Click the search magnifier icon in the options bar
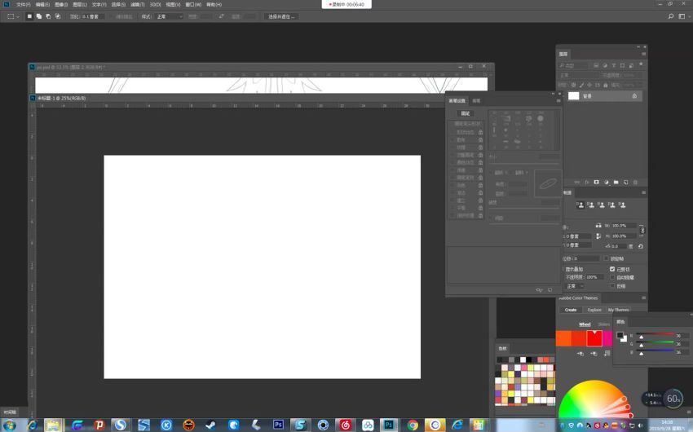Image resolution: width=693 pixels, height=432 pixels. [x=671, y=16]
